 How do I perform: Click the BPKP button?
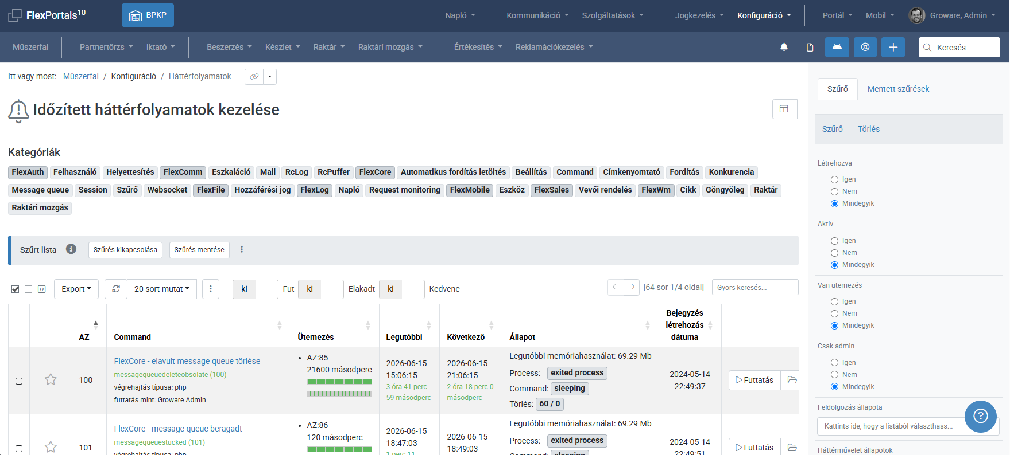[148, 15]
